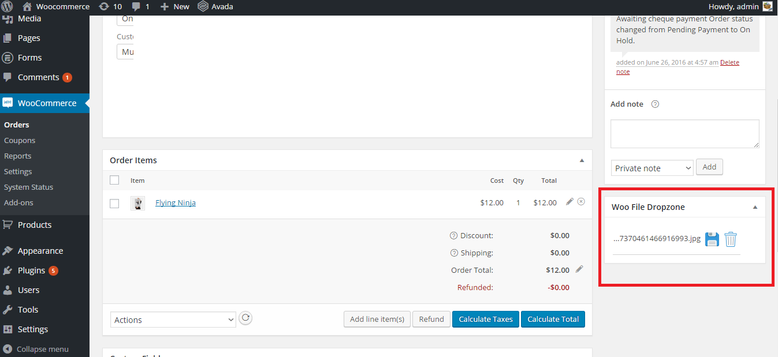Click the Refund button

pyautogui.click(x=431, y=319)
